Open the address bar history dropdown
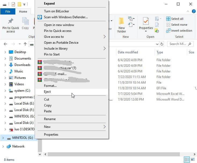197x163 pixels. click(157, 44)
